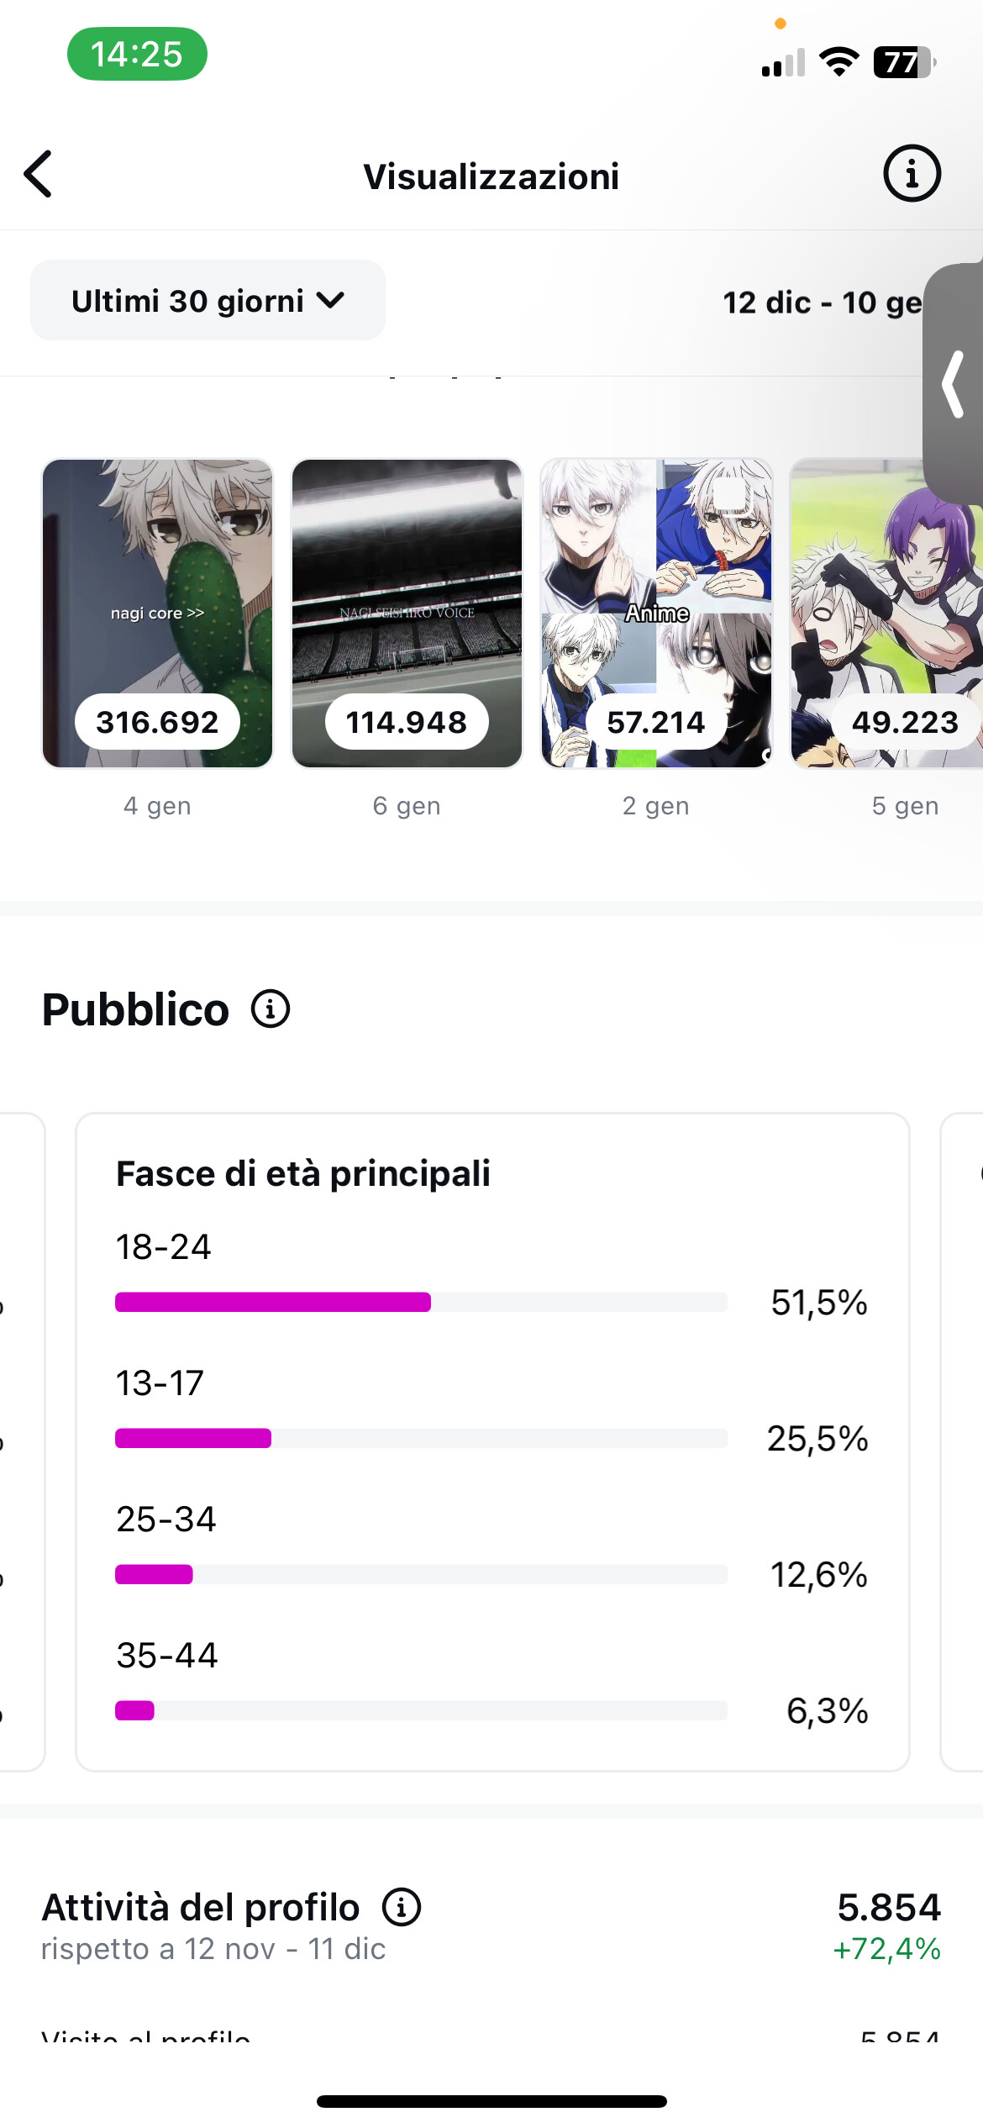Tap the green 14:25 time pill
Viewport: 983px width, 2128px height.
click(x=137, y=55)
